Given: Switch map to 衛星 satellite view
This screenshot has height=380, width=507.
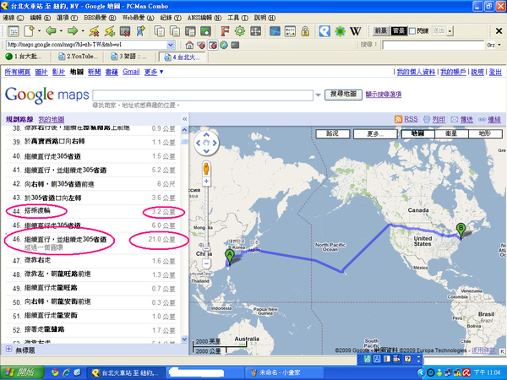Looking at the screenshot, I should (x=451, y=133).
